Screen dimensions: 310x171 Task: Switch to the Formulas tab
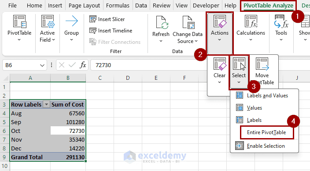118,6
